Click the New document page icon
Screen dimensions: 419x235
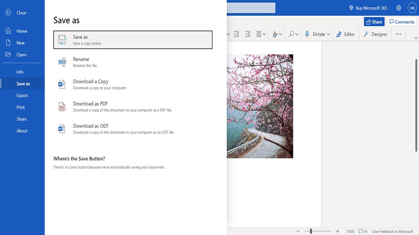(8, 43)
